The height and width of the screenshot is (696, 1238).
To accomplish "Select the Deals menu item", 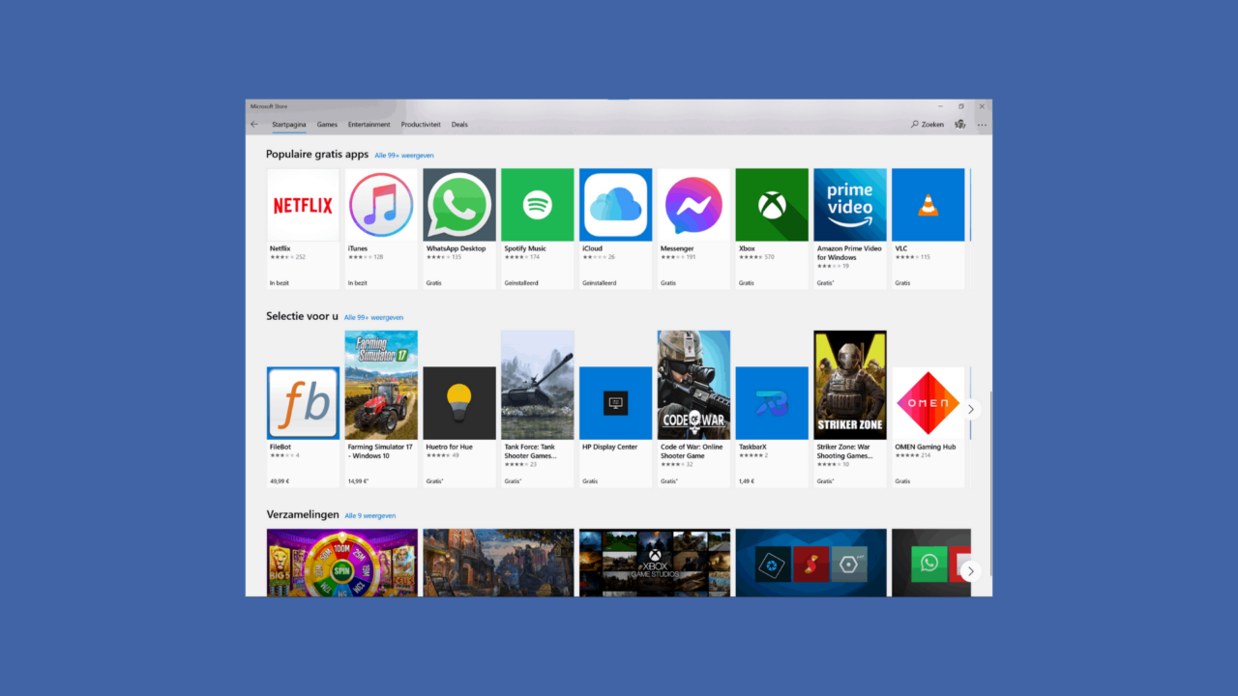I will (459, 124).
